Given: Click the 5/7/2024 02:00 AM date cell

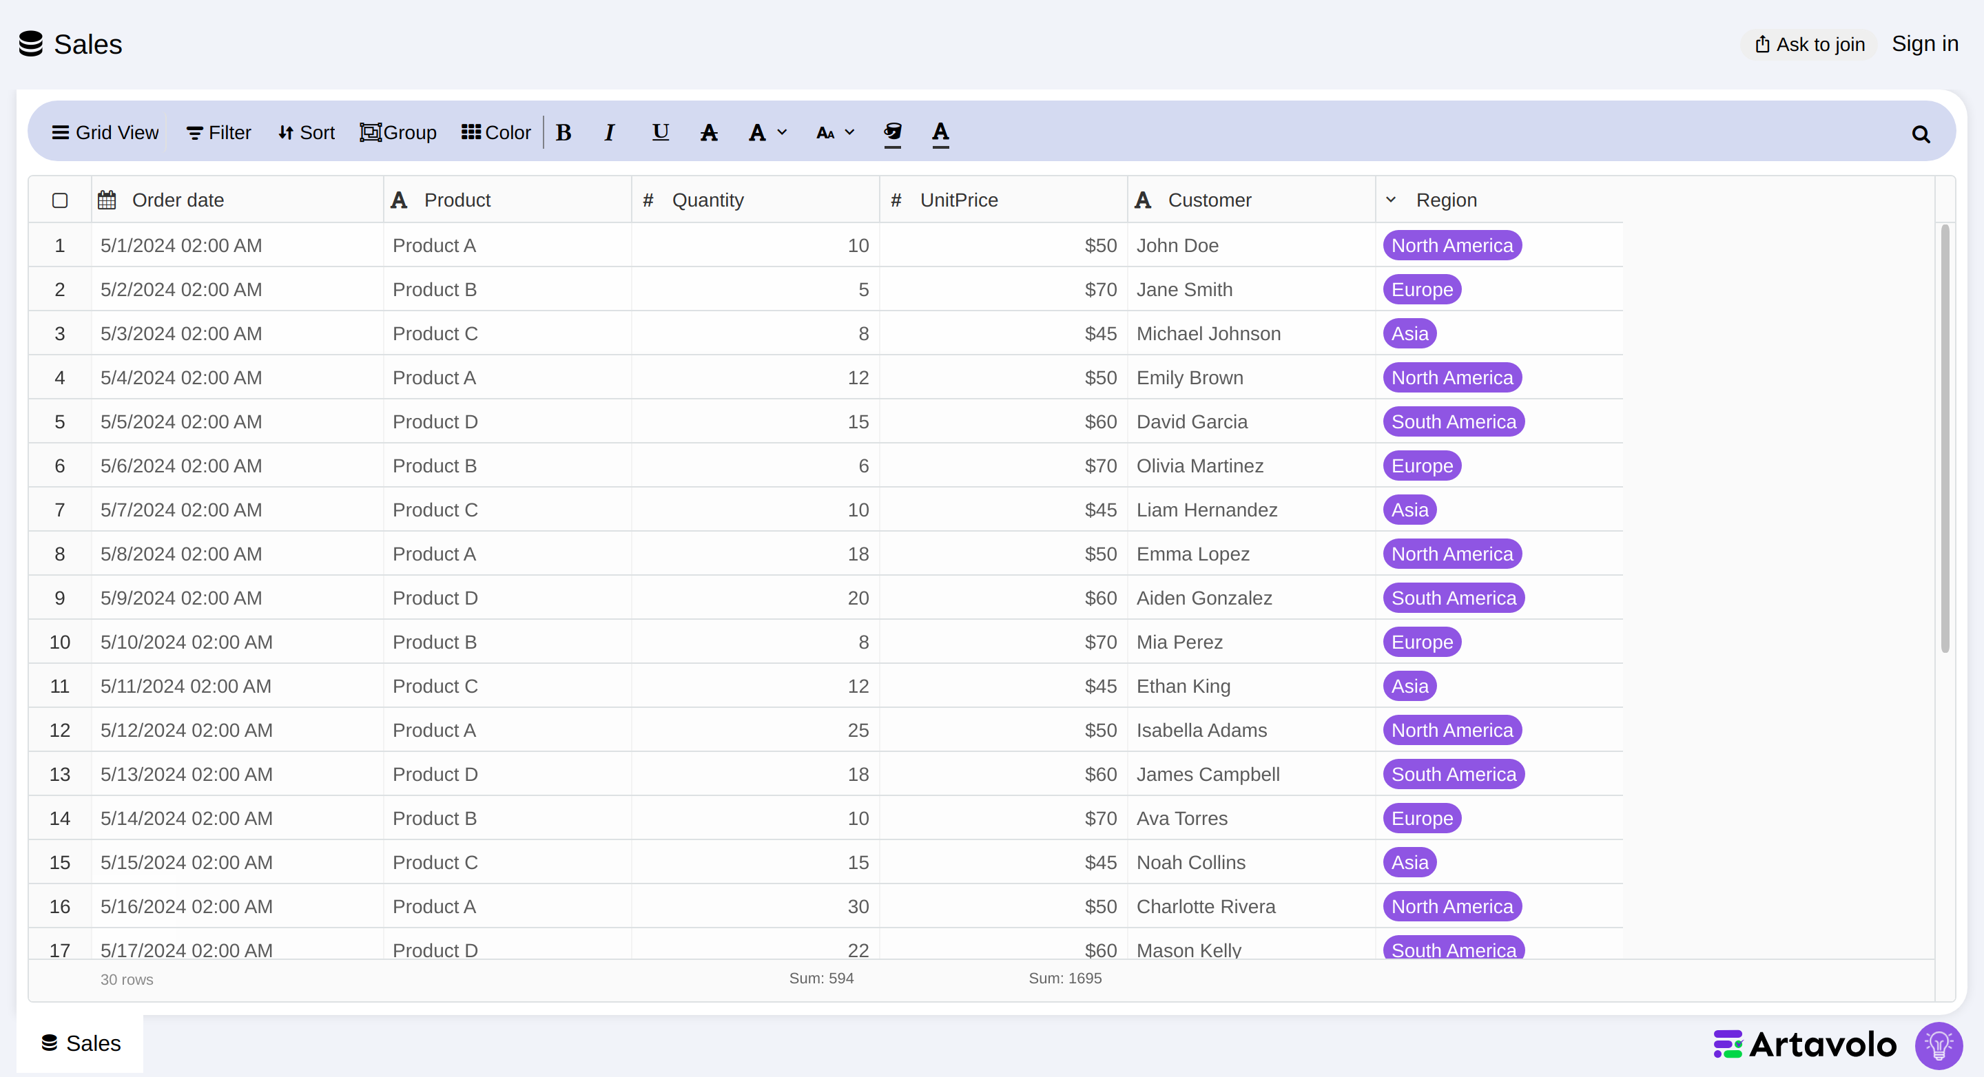Looking at the screenshot, I should pos(238,510).
